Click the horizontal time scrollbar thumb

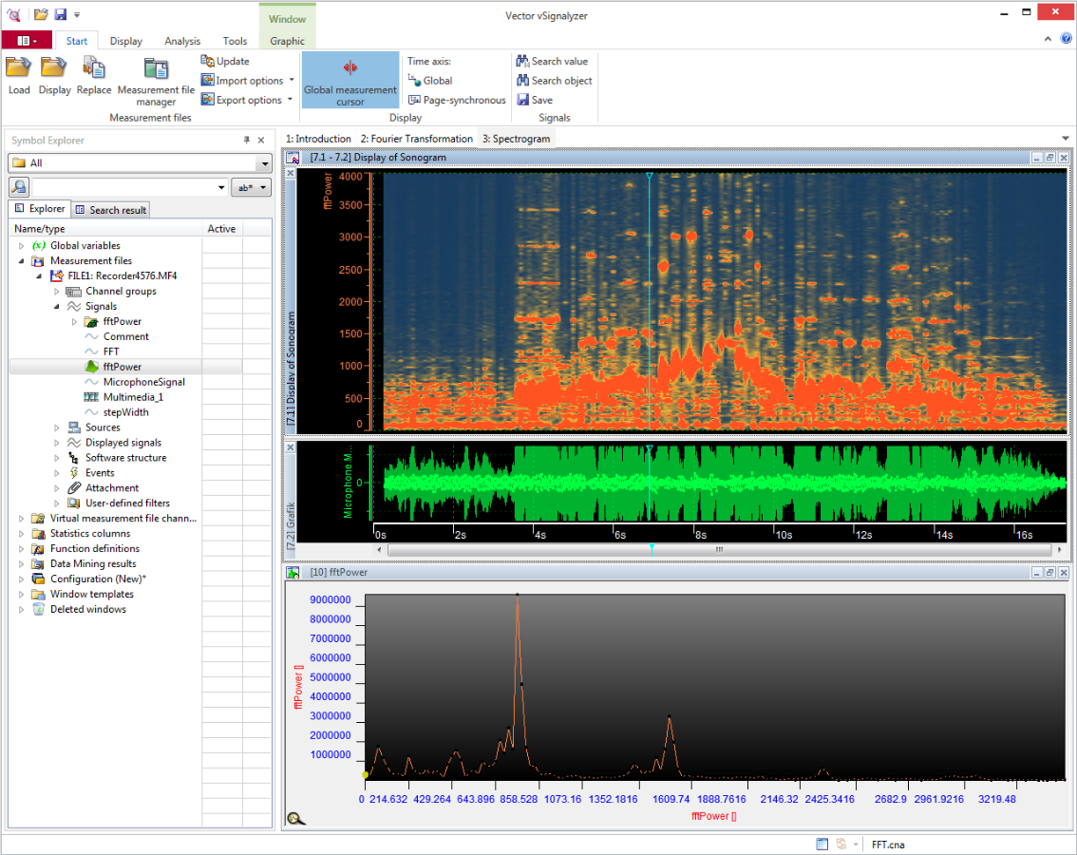719,550
